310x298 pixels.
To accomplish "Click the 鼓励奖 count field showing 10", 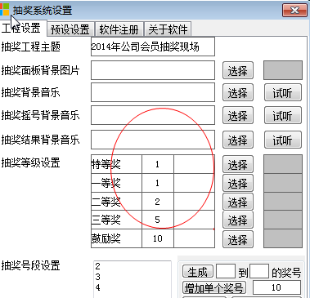I will point(158,238).
